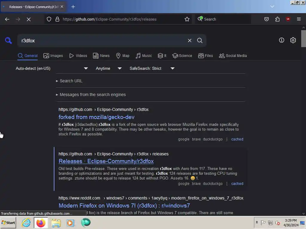Image resolution: width=306 pixels, height=229 pixels.
Task: Submit search with magnifier button
Action: point(200,41)
